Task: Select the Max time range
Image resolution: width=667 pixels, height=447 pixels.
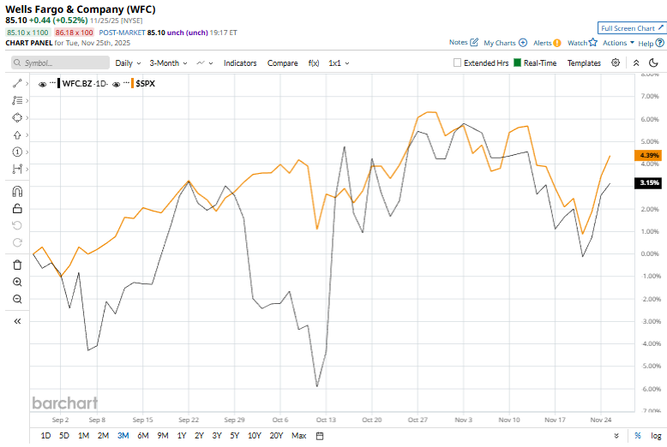Action: click(298, 436)
